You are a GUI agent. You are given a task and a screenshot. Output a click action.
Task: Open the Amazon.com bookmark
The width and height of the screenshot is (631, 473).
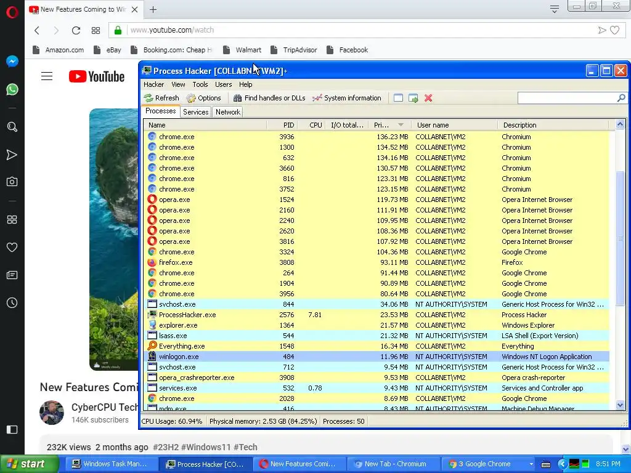pos(59,50)
